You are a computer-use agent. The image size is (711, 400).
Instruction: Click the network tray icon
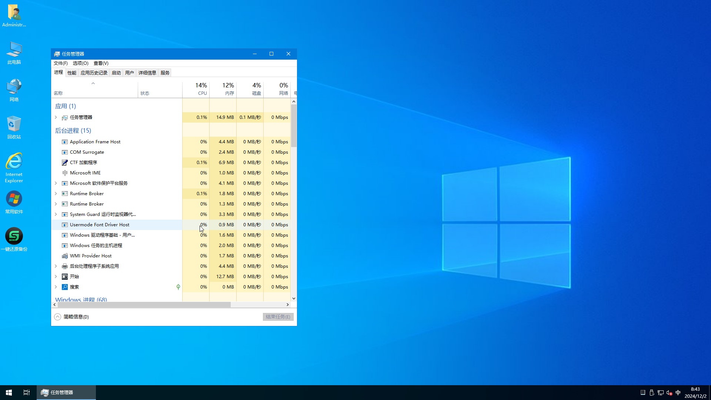pos(660,393)
